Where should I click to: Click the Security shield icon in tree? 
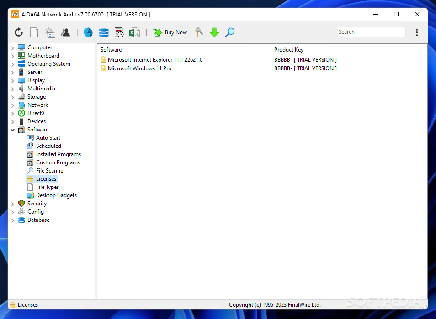tap(21, 204)
